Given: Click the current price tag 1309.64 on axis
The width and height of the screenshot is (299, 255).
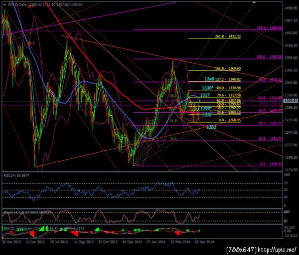Looking at the screenshot, I should 291,101.
